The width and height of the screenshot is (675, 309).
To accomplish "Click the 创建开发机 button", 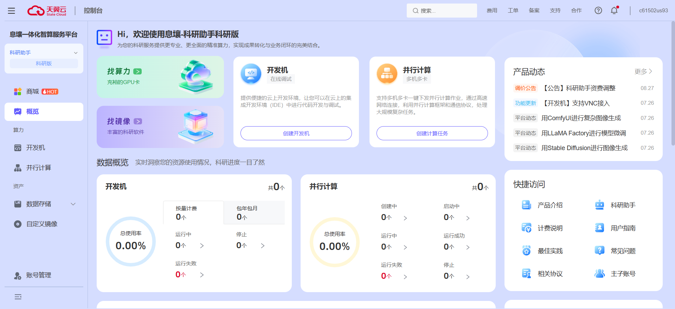I will [x=296, y=133].
